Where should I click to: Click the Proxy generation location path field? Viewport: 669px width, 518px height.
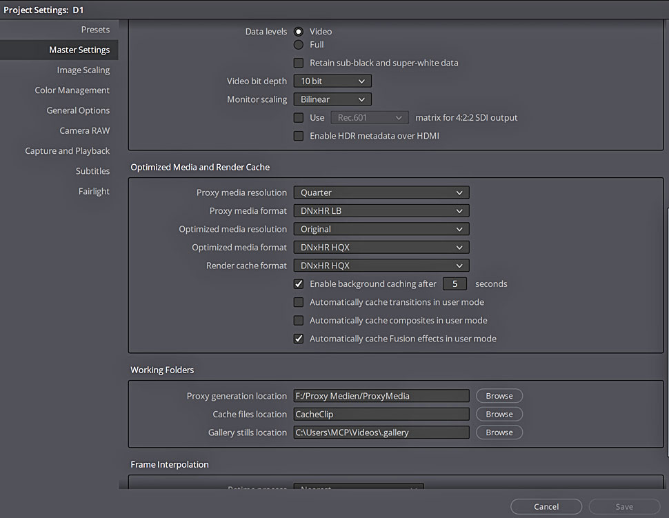(x=381, y=396)
